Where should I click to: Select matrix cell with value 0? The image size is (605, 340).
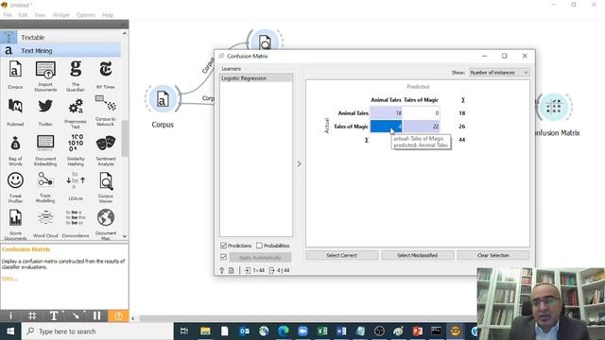pyautogui.click(x=421, y=113)
